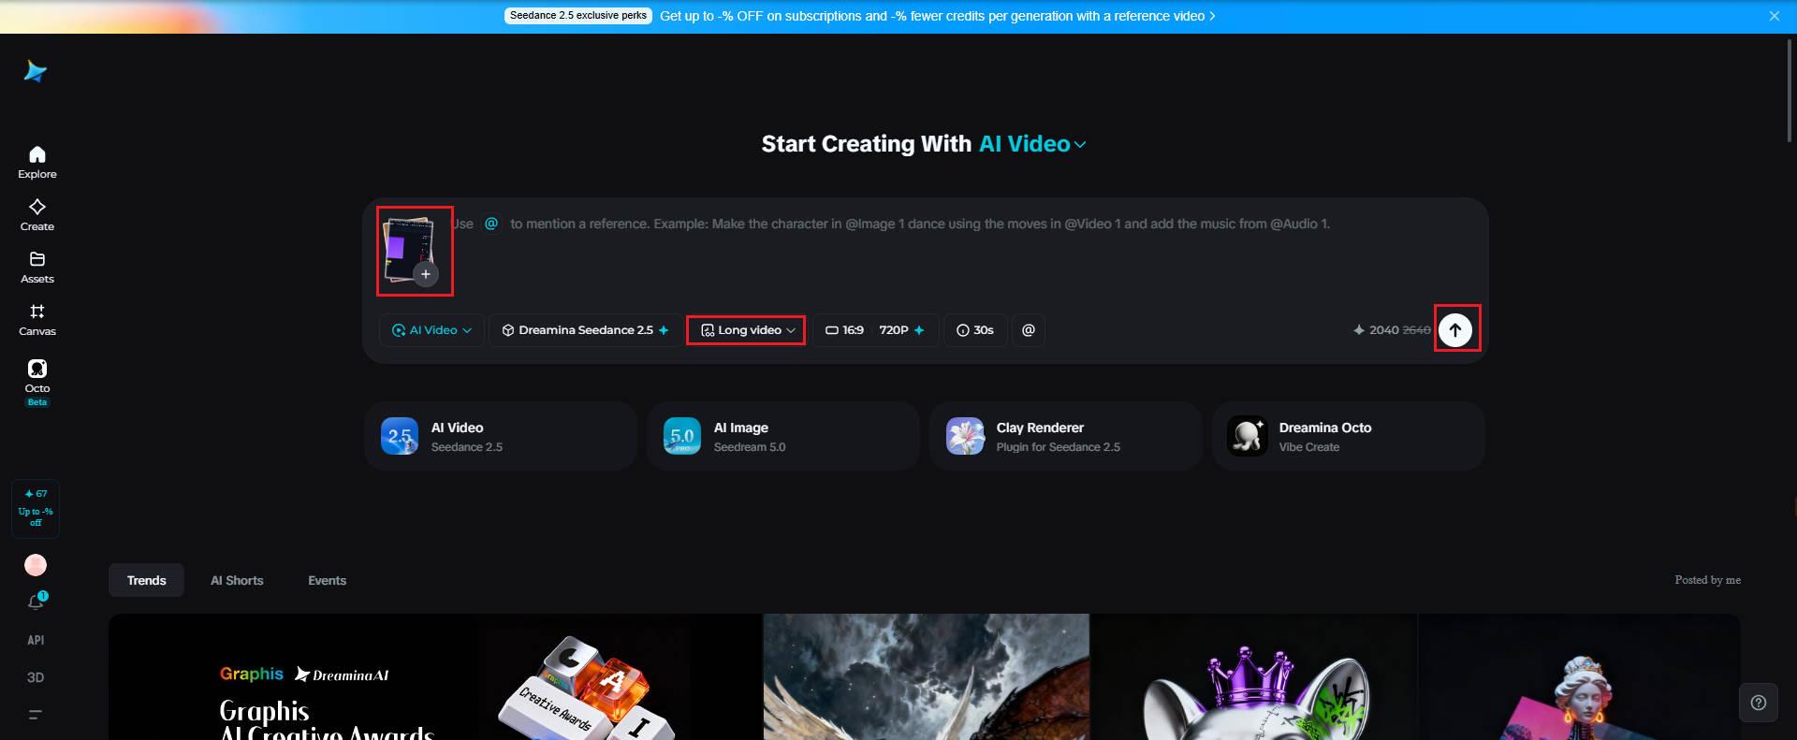Click the credits balance 67 badge
Image resolution: width=1797 pixels, height=740 pixels.
click(x=36, y=508)
